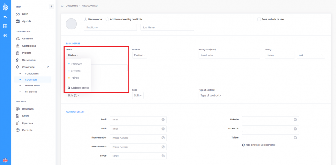Click the Skype field icon

point(163,156)
